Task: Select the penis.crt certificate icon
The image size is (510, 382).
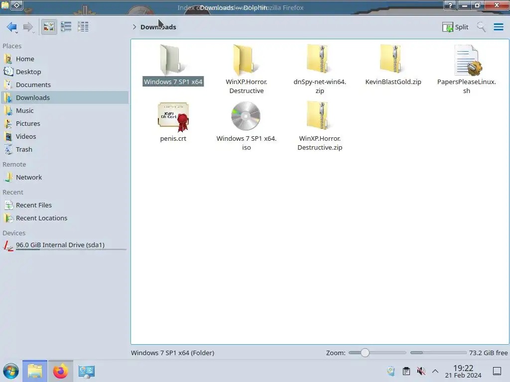Action: 173,117
